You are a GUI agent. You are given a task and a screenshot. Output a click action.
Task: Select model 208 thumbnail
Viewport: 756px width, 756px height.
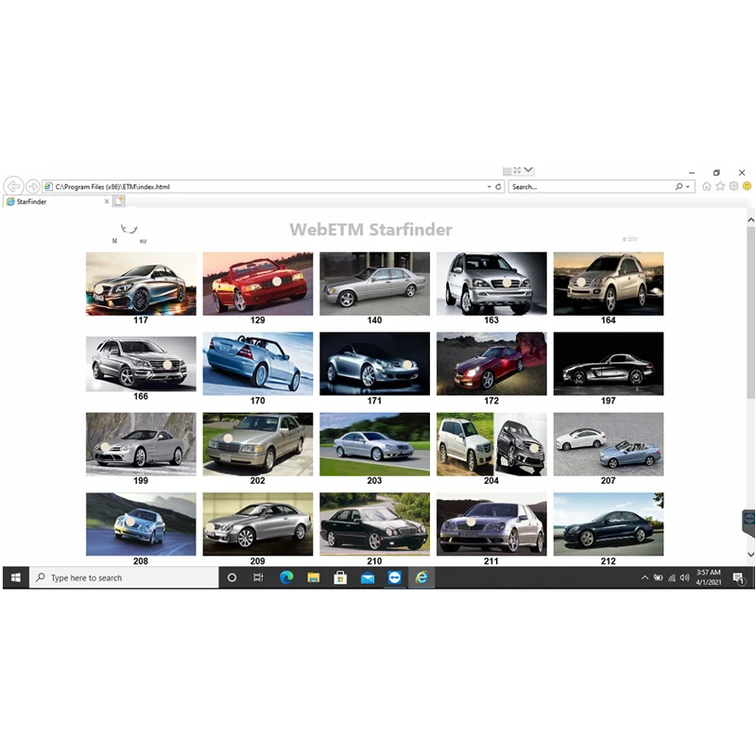pos(141,524)
